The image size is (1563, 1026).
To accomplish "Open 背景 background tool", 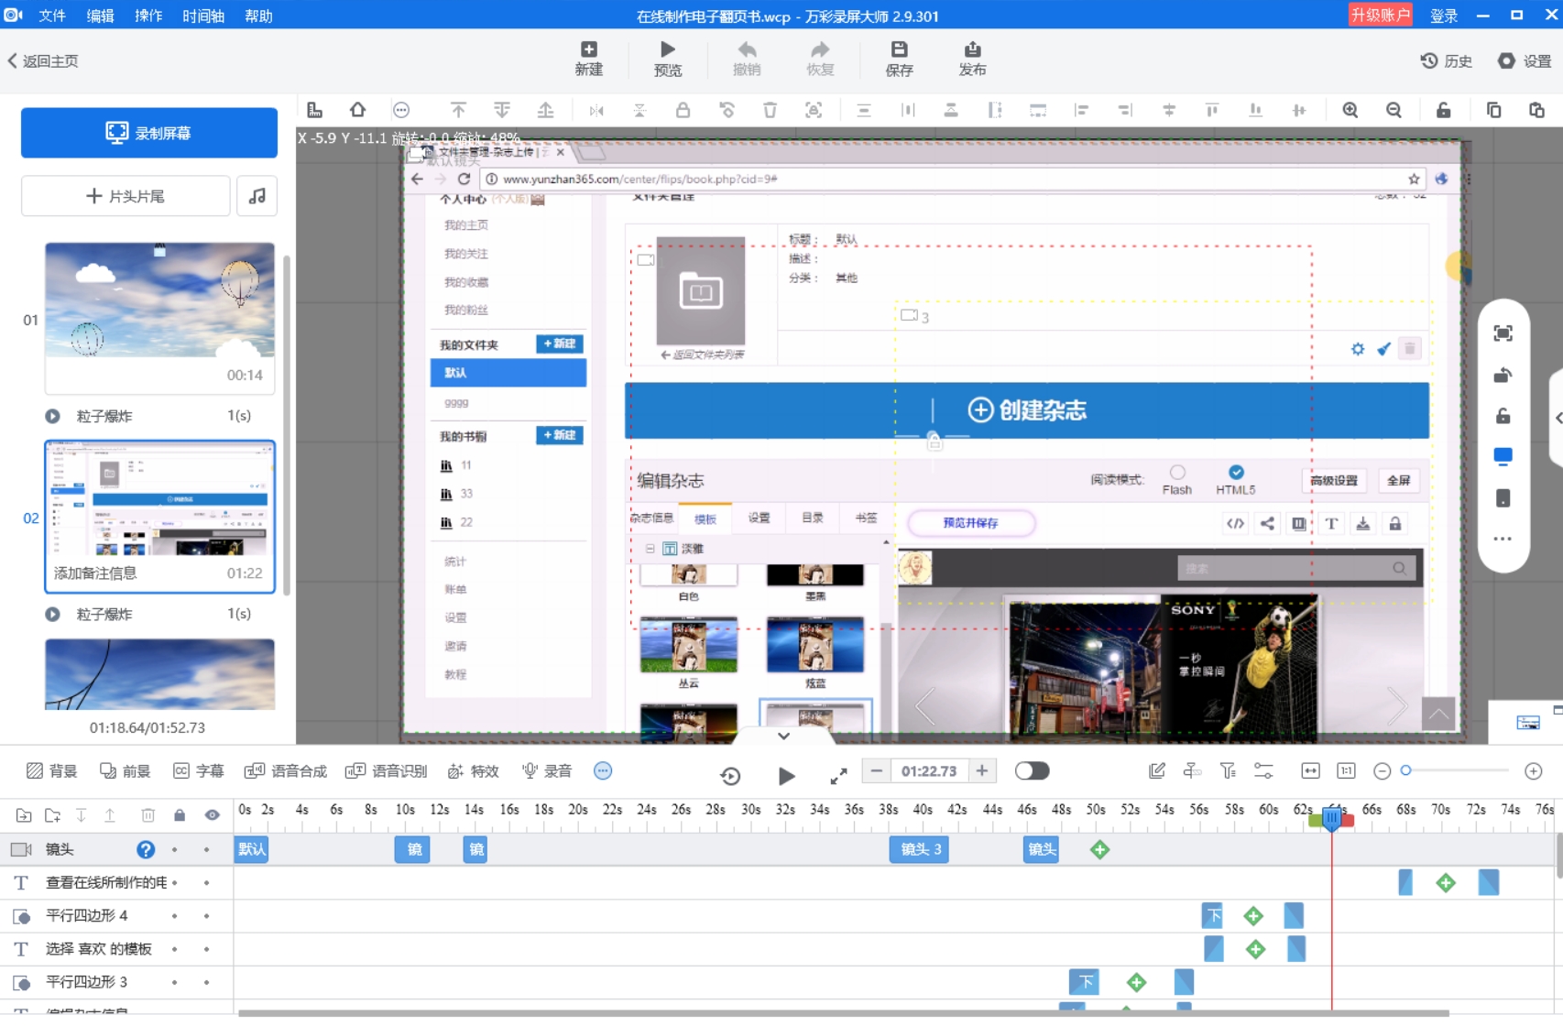I will click(51, 771).
